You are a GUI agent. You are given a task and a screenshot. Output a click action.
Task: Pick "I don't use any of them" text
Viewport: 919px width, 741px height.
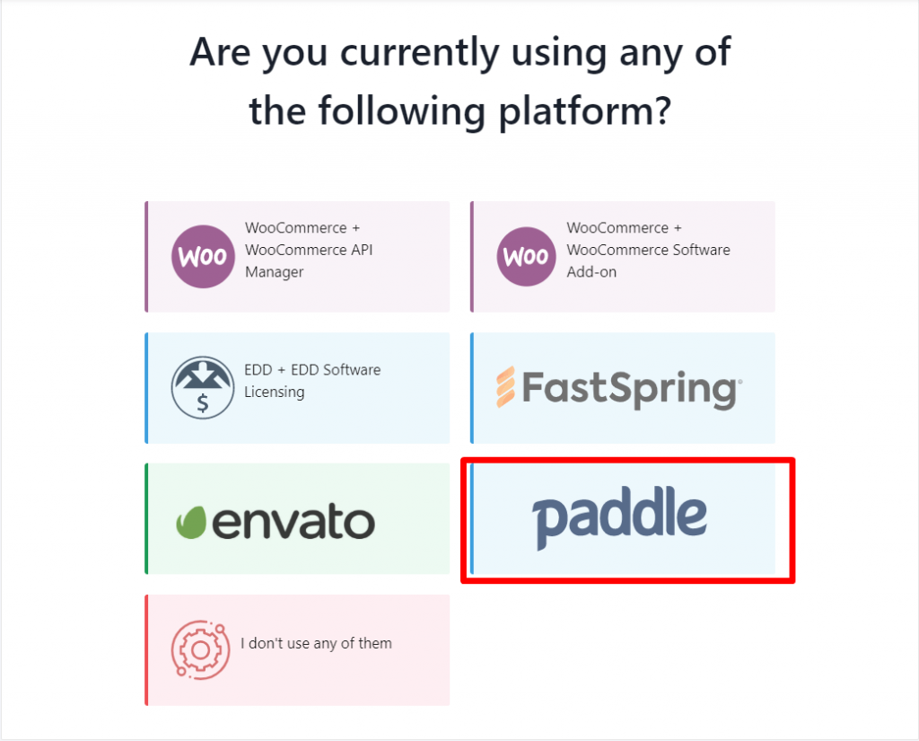(316, 644)
